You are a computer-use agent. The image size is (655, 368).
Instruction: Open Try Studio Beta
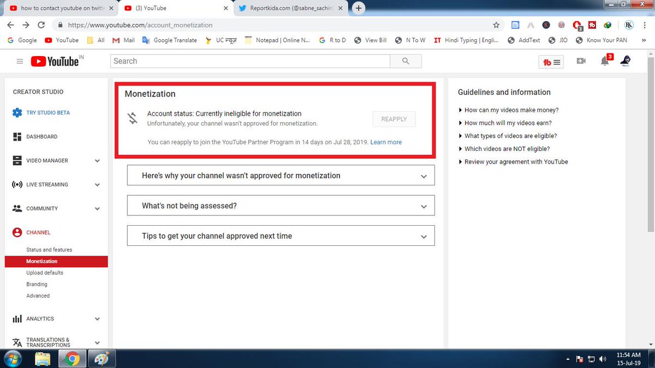pyautogui.click(x=47, y=112)
